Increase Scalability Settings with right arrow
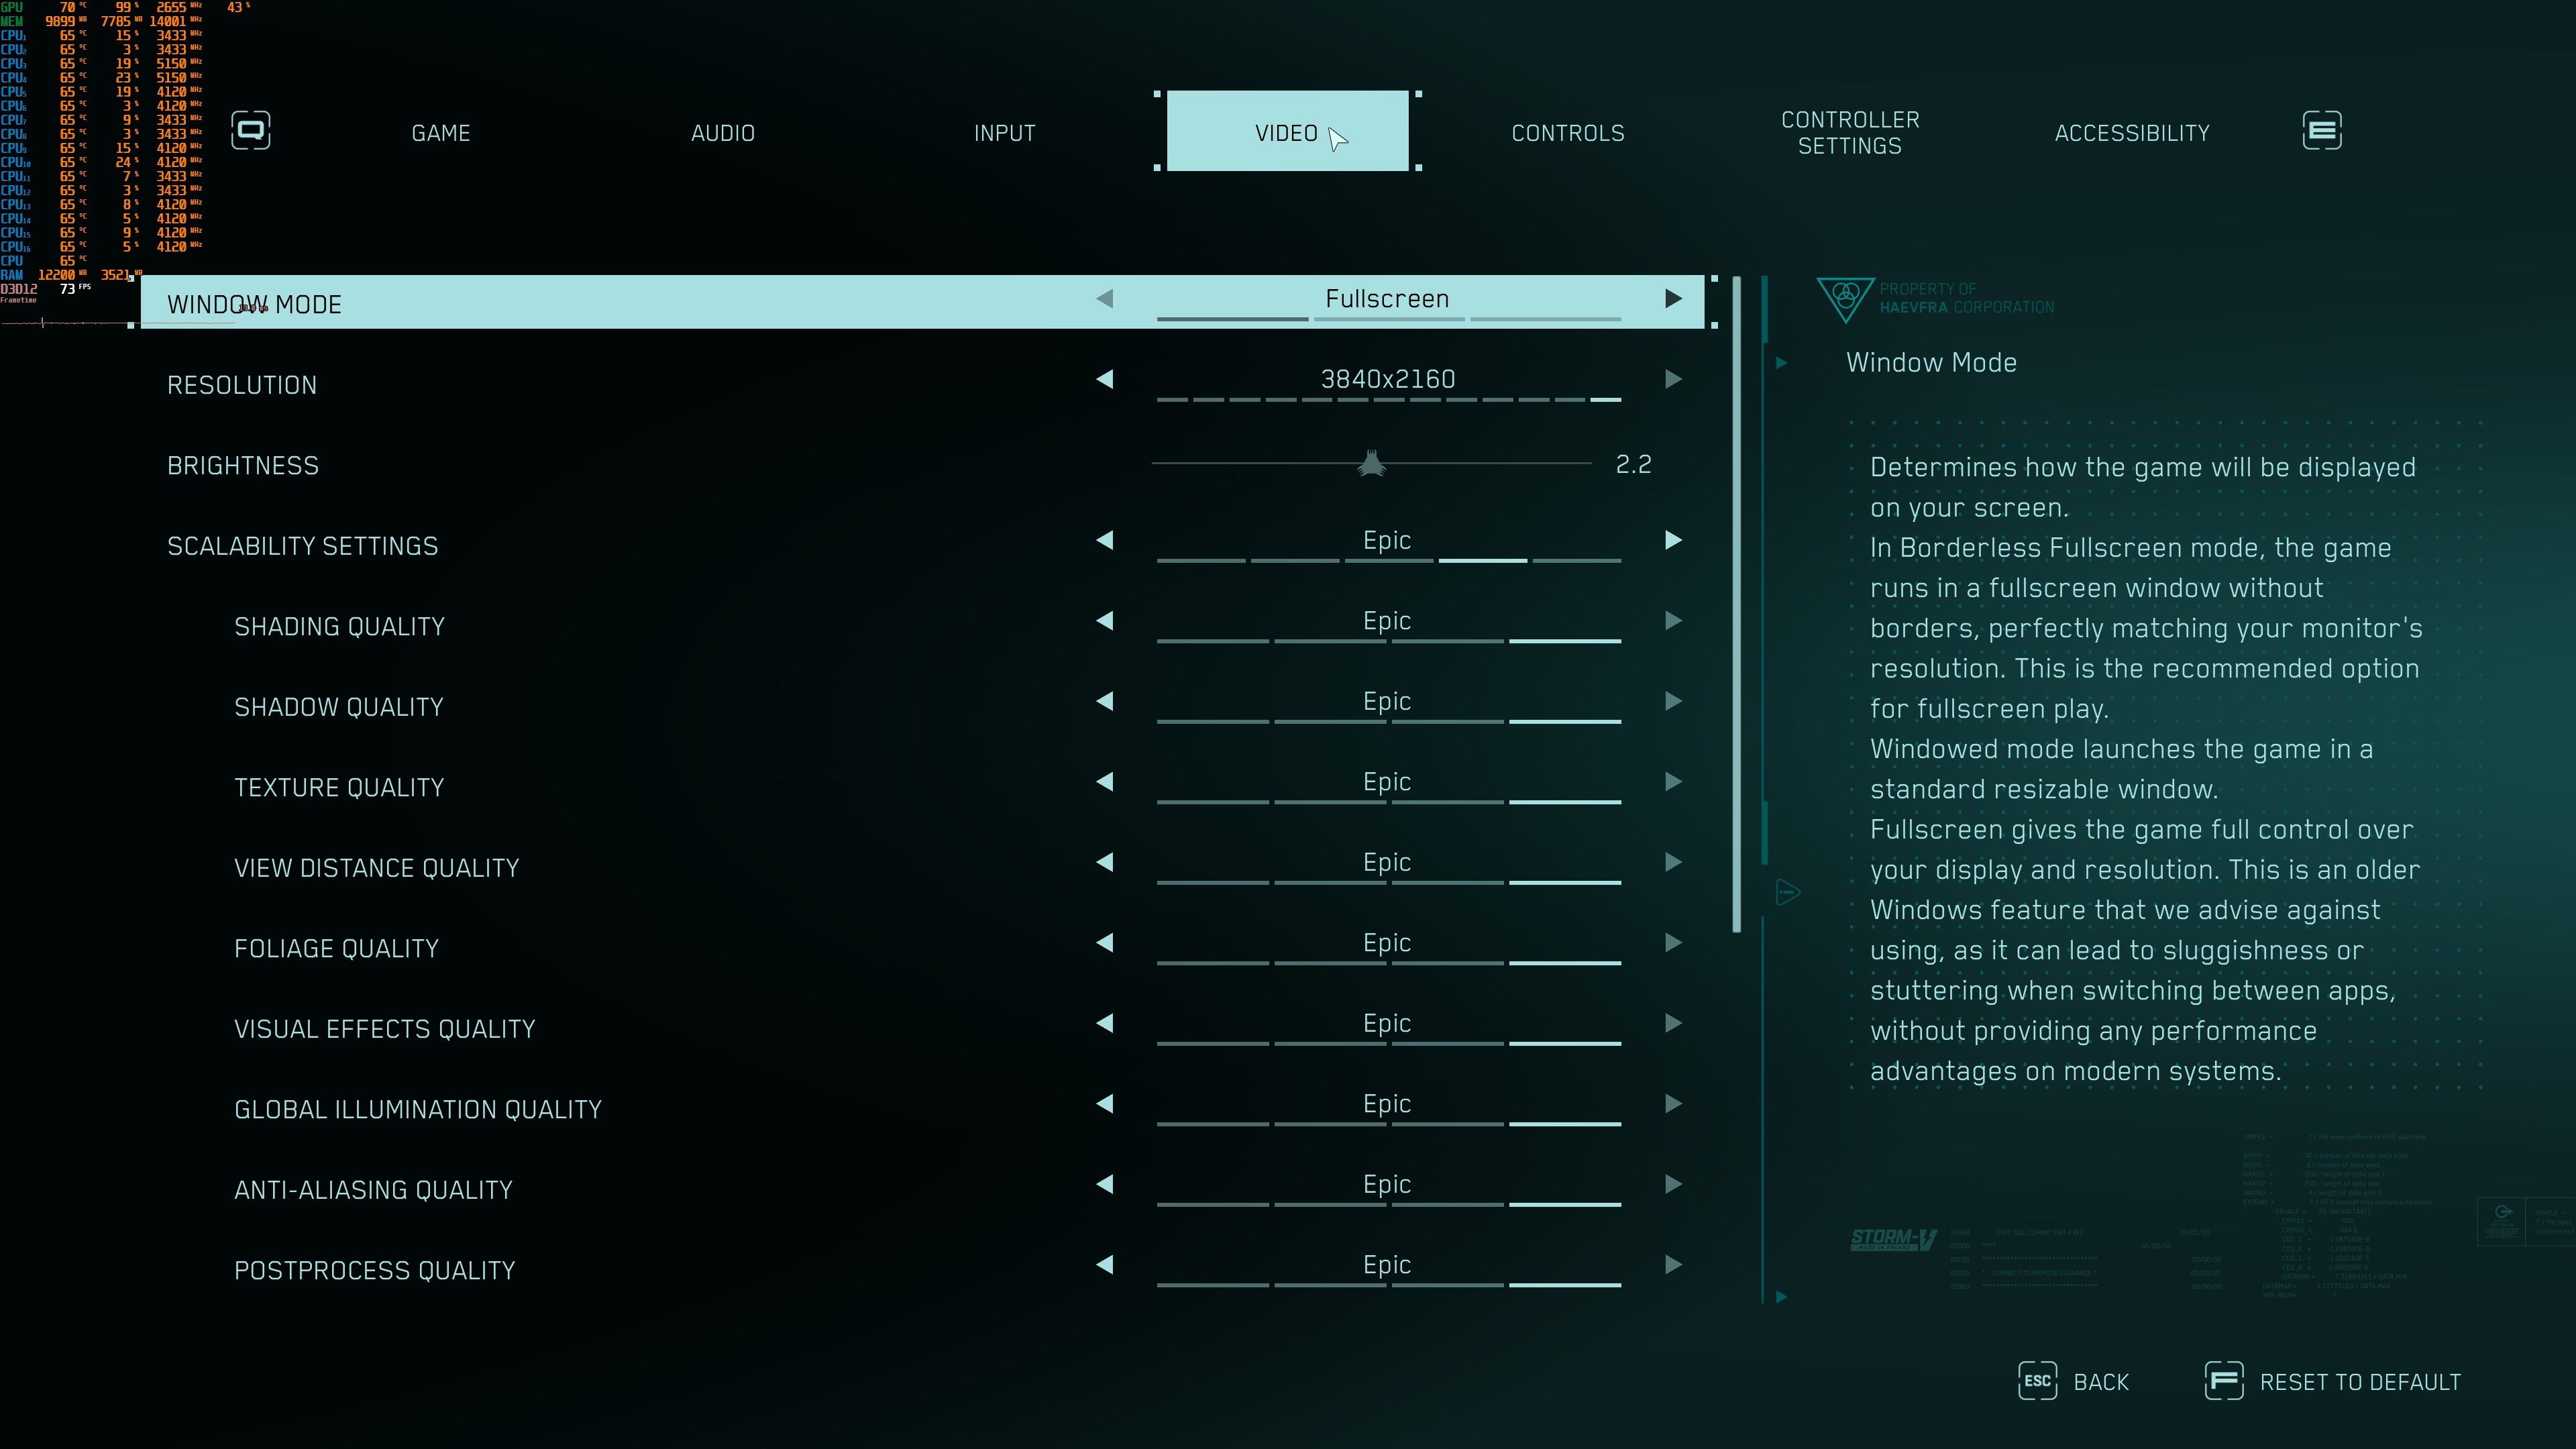 coord(1673,541)
